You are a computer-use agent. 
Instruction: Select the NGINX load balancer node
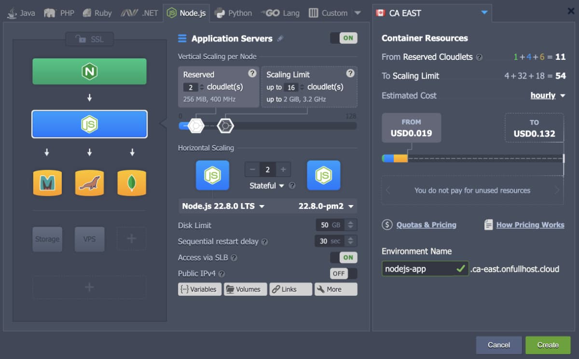pos(89,71)
